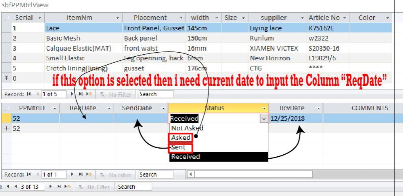The width and height of the screenshot is (403, 196).
Task: Click the 150cm width cell
Action: click(203, 38)
